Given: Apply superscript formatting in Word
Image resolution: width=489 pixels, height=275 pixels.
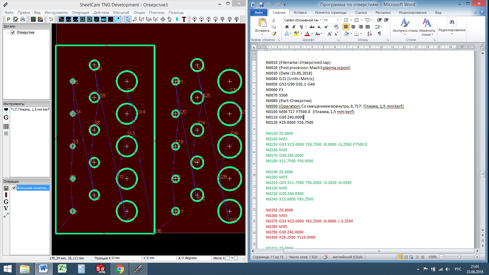Looking at the screenshot, I should (326, 27).
